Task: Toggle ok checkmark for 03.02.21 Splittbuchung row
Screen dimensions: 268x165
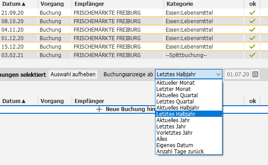Action: pos(252,55)
